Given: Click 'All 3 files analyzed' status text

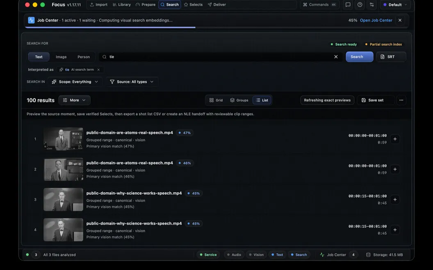Looking at the screenshot, I should click(59, 255).
